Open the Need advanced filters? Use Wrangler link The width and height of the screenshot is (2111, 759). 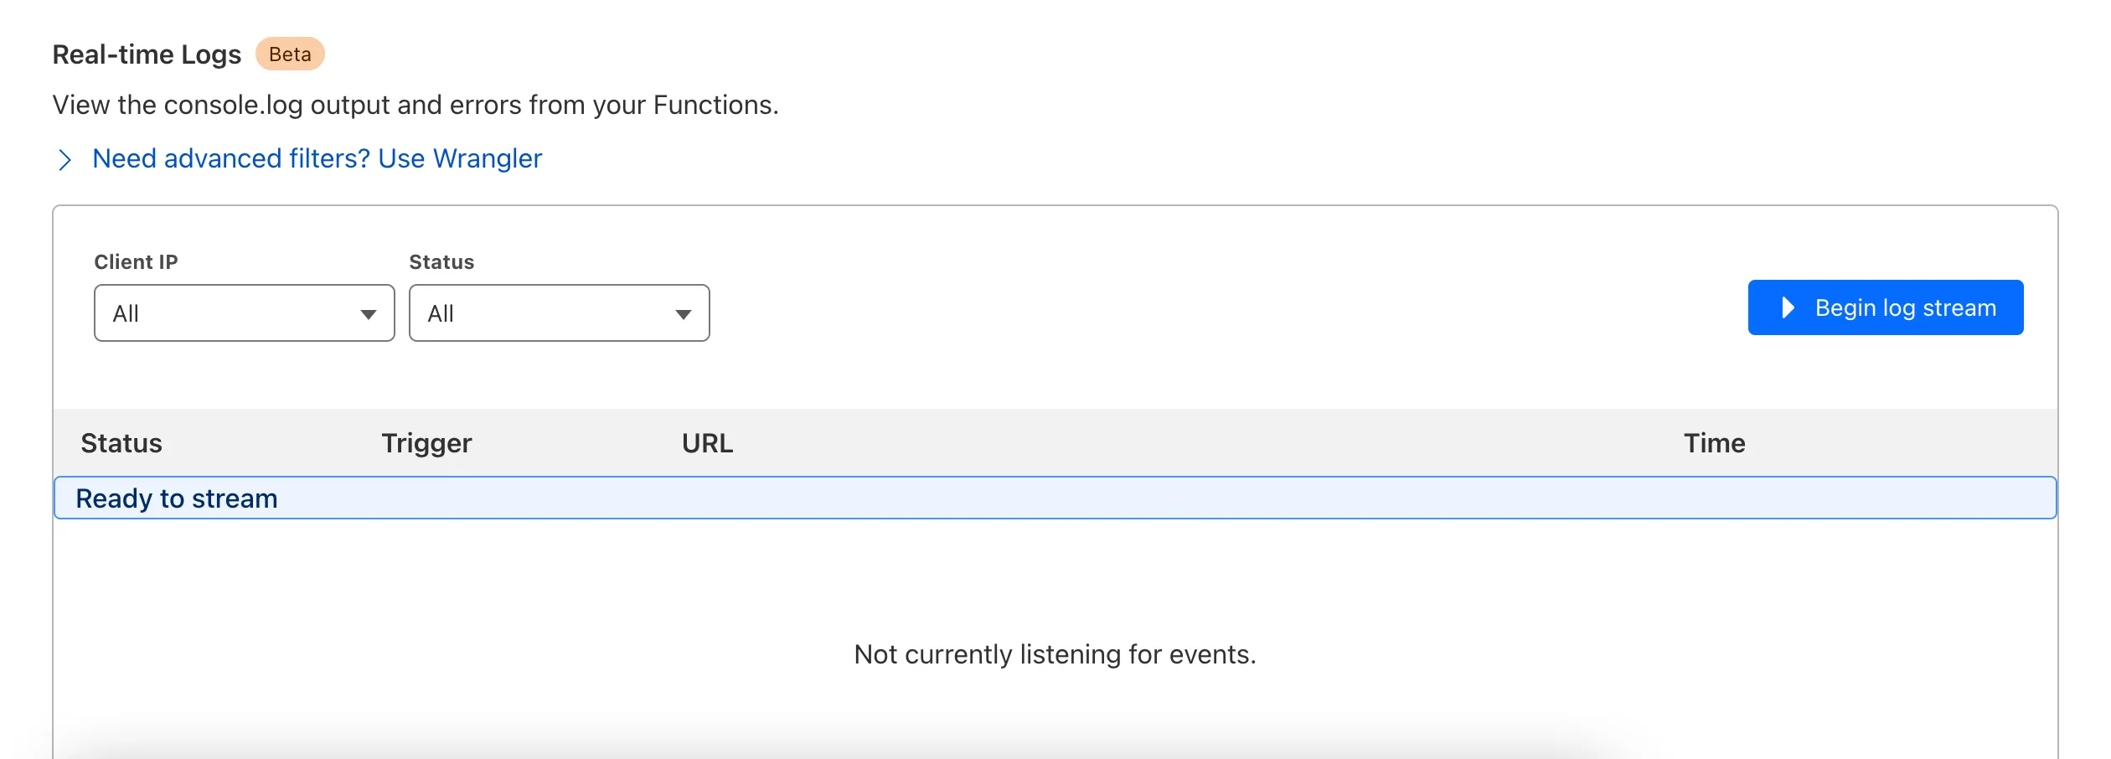(x=317, y=158)
